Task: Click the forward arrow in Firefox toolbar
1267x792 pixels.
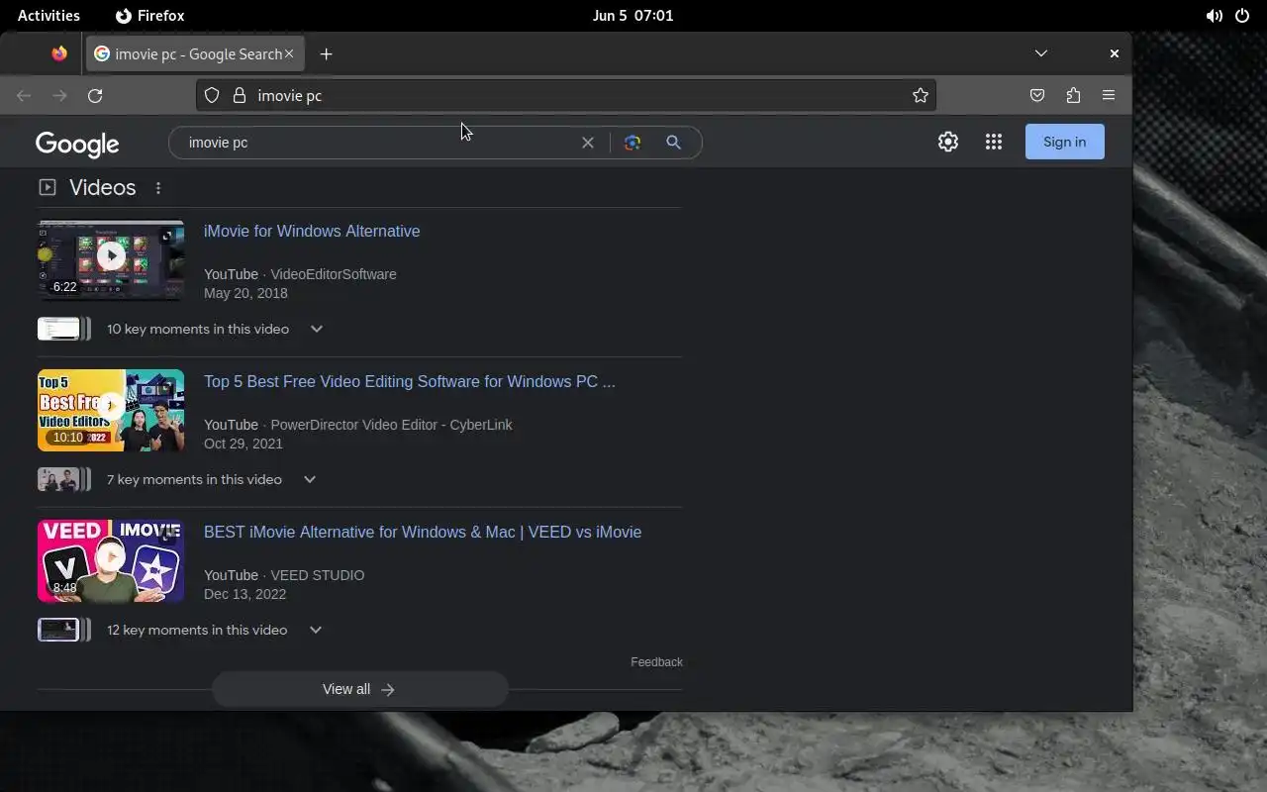Action: coord(59,95)
